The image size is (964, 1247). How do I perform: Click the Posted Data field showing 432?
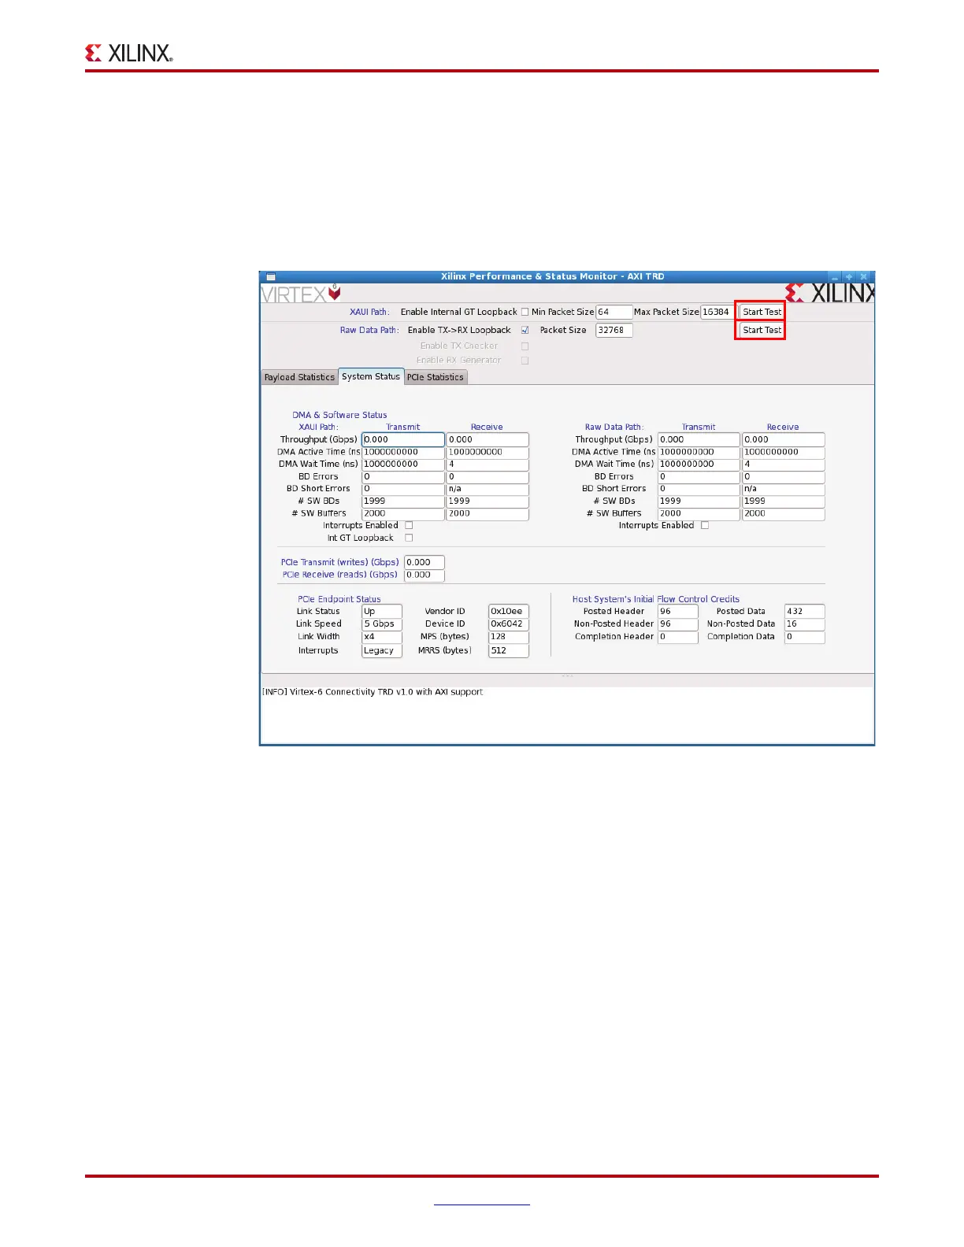coord(805,611)
